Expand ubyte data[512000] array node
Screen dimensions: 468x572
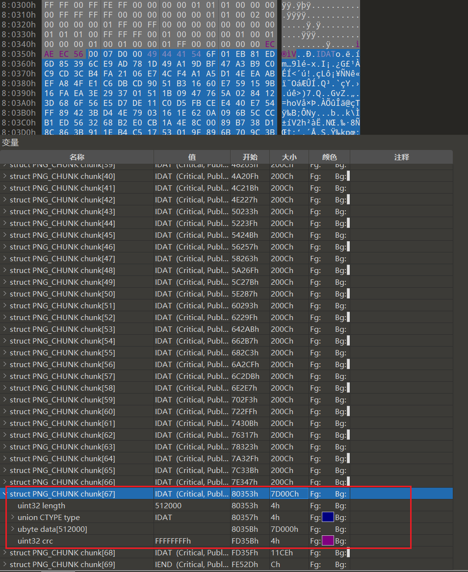tap(13, 529)
